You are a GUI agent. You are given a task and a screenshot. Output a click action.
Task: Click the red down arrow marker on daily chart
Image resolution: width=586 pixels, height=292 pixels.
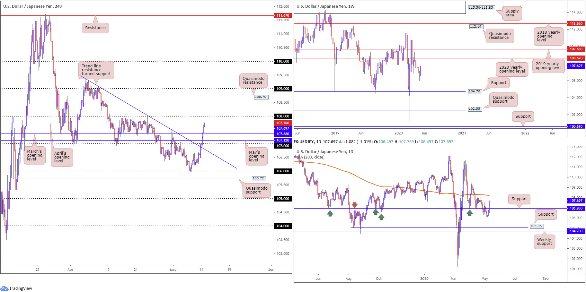pos(354,204)
